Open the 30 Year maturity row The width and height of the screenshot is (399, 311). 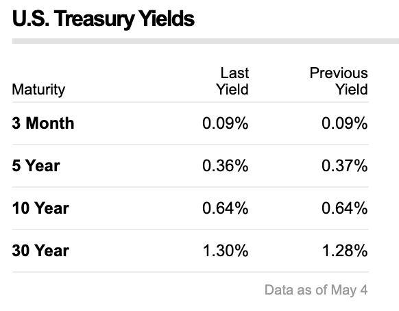tap(191, 251)
